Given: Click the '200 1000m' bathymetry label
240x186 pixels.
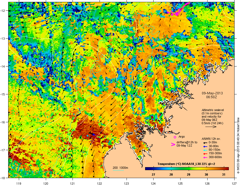Looking at the screenshot, I should pyautogui.click(x=120, y=168).
